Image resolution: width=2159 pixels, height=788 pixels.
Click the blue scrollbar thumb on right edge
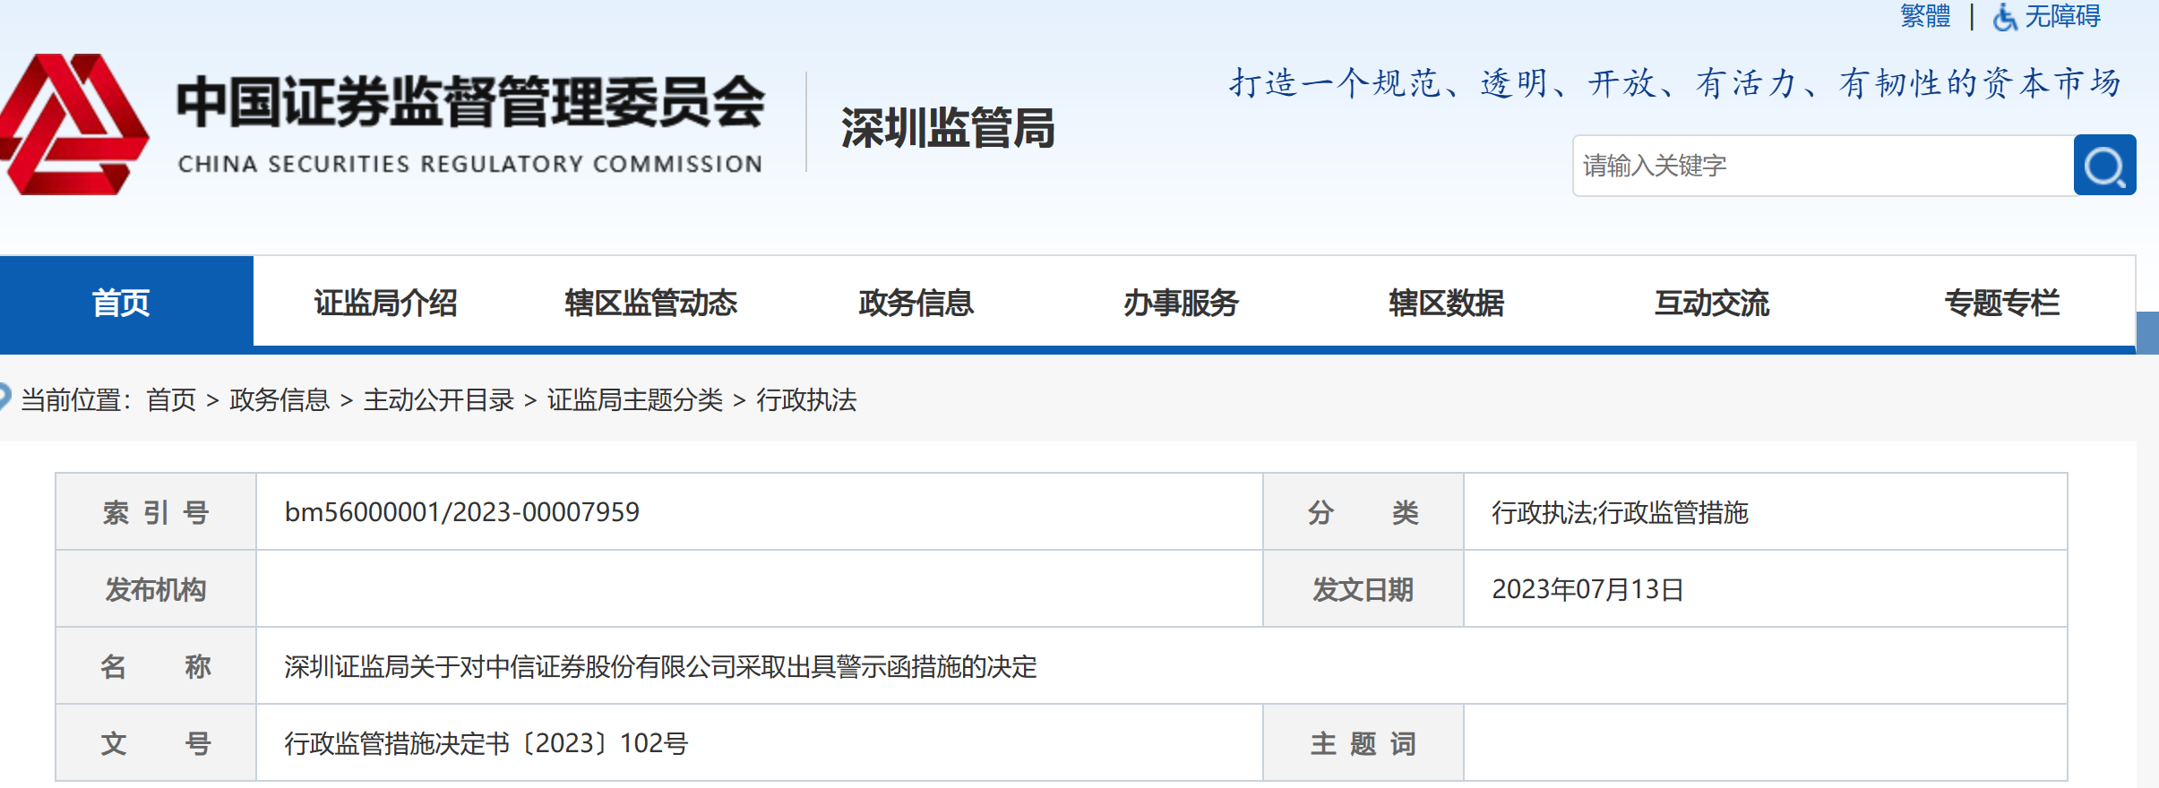[x=2147, y=333]
